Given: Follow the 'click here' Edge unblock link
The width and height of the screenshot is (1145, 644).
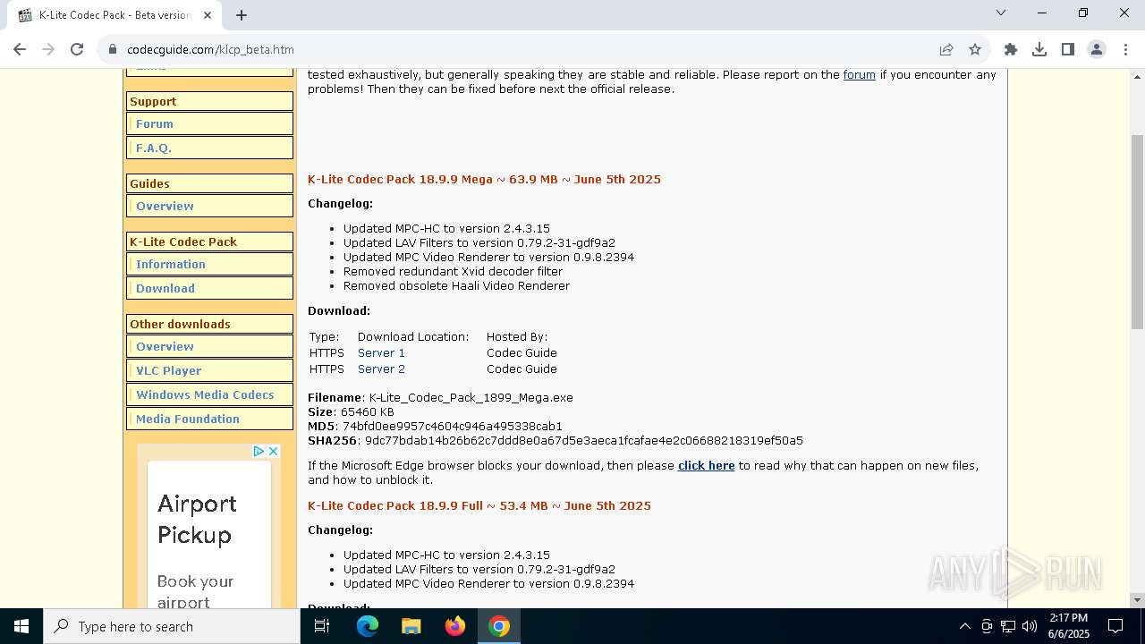Looking at the screenshot, I should tap(706, 465).
